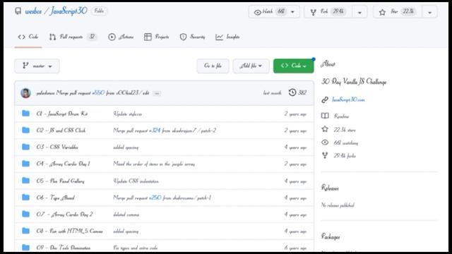Click the folder icon for 03 - CSS Variables

click(x=25, y=147)
